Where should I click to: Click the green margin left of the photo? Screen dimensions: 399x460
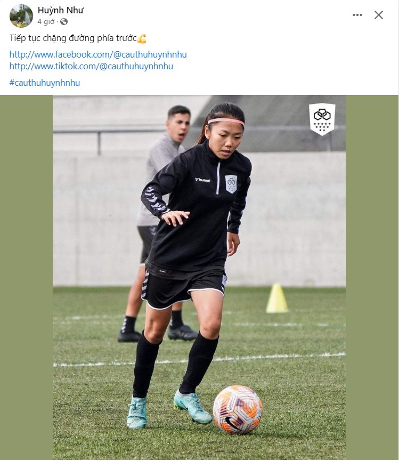point(27,278)
